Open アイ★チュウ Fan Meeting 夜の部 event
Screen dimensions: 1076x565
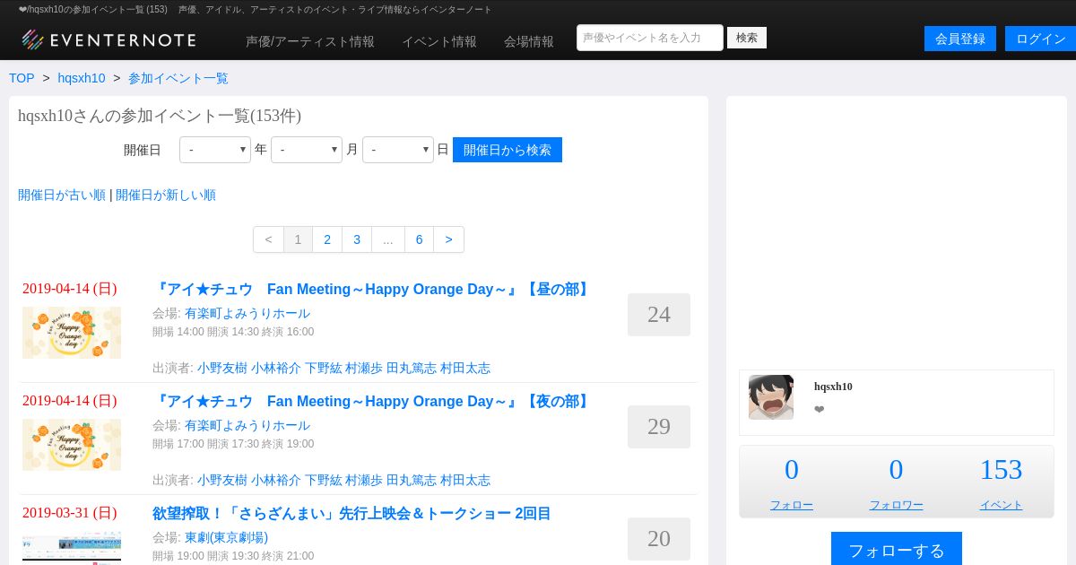click(372, 402)
